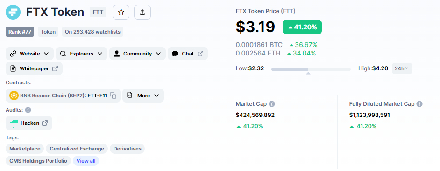This screenshot has width=440, height=171.
Task: Click the share upload icon
Action: click(142, 12)
